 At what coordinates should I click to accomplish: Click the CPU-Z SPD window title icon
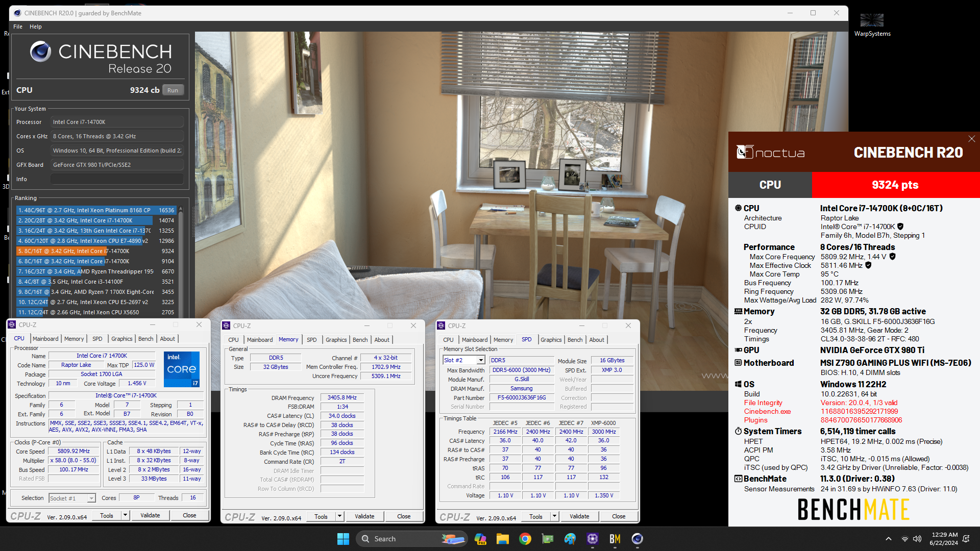(442, 325)
